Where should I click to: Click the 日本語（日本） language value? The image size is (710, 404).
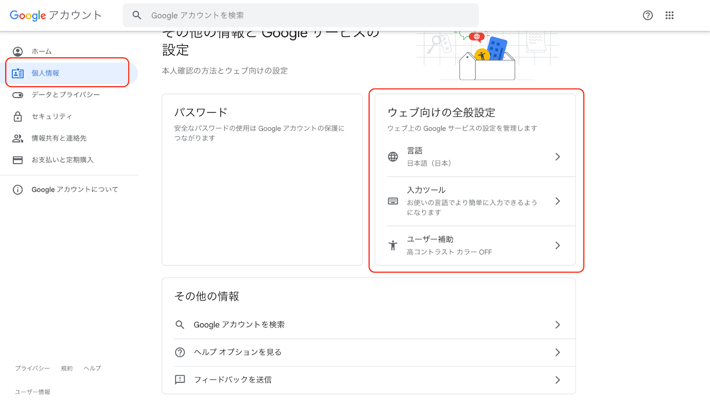point(429,163)
